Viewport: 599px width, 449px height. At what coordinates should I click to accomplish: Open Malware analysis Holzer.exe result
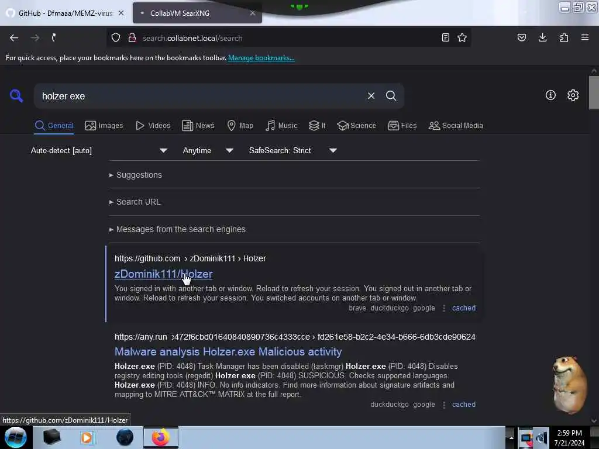(x=228, y=351)
